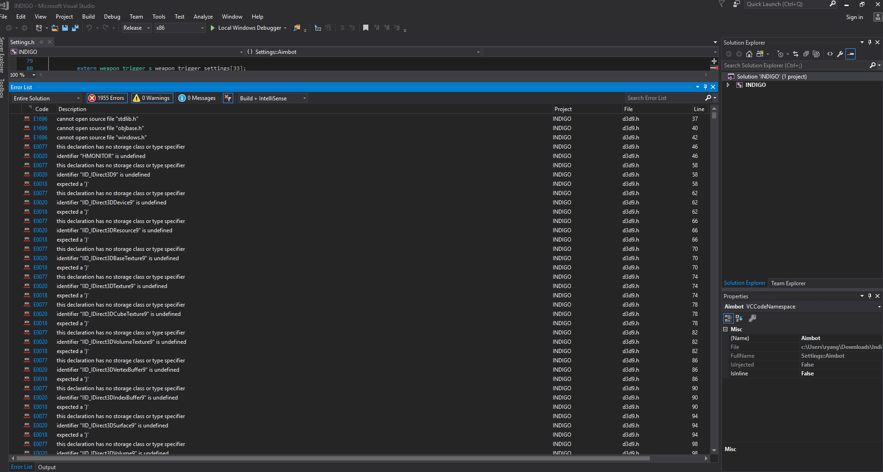Screen dimensions: 883x472
Task: Toggle the Error List build-only filter icon
Action: click(x=228, y=98)
